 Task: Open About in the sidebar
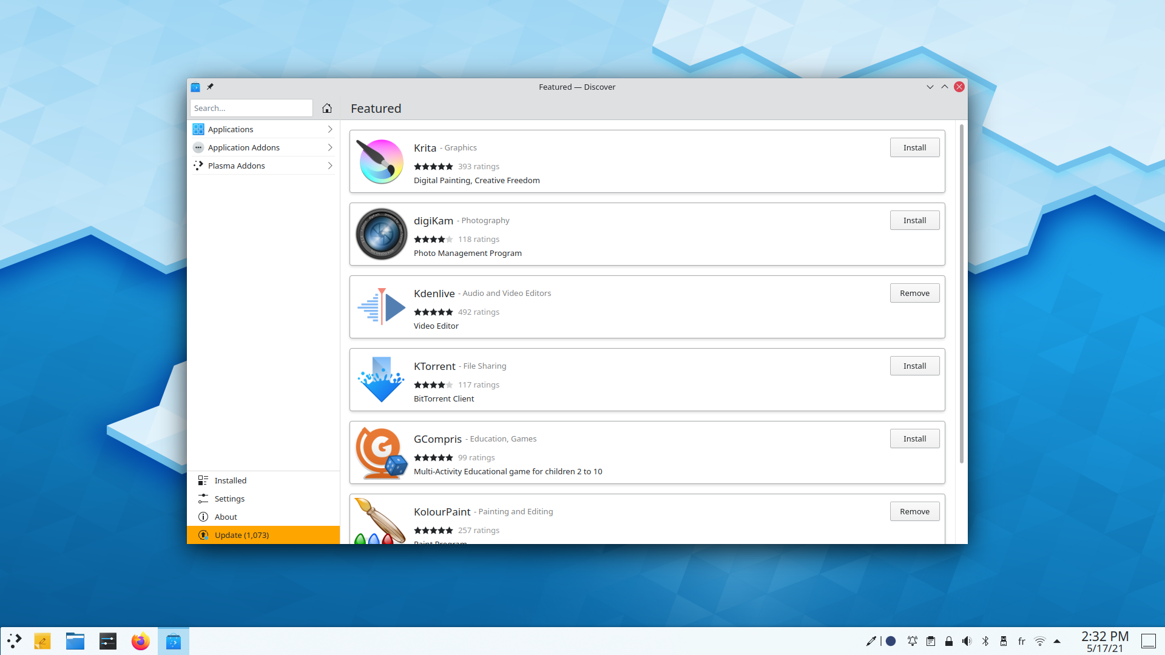[x=263, y=517]
